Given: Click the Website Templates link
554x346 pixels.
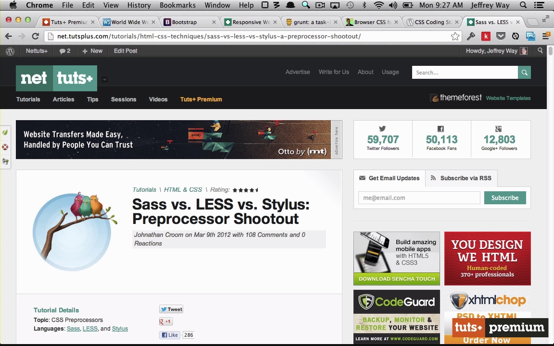Looking at the screenshot, I should pos(508,98).
